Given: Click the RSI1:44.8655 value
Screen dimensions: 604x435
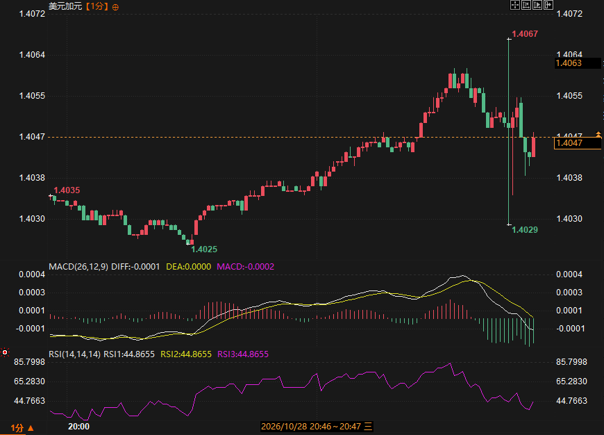Looking at the screenshot, I should click(x=129, y=354).
